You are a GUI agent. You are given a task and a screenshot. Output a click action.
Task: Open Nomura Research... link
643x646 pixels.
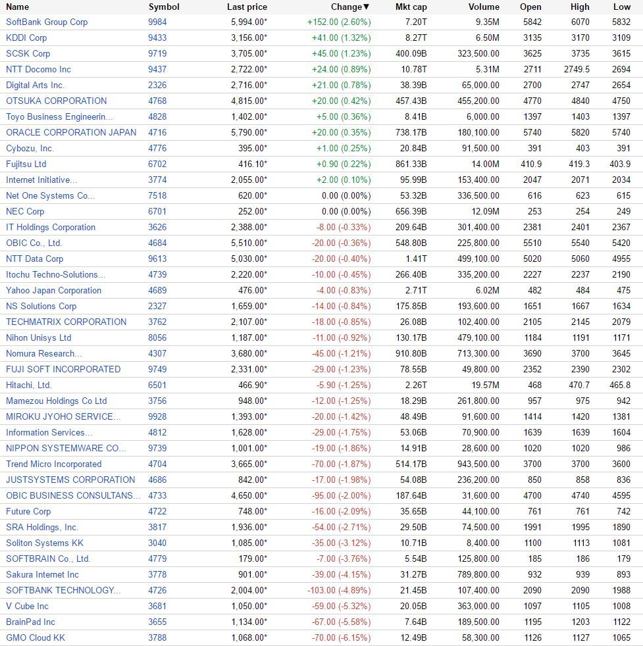point(43,354)
